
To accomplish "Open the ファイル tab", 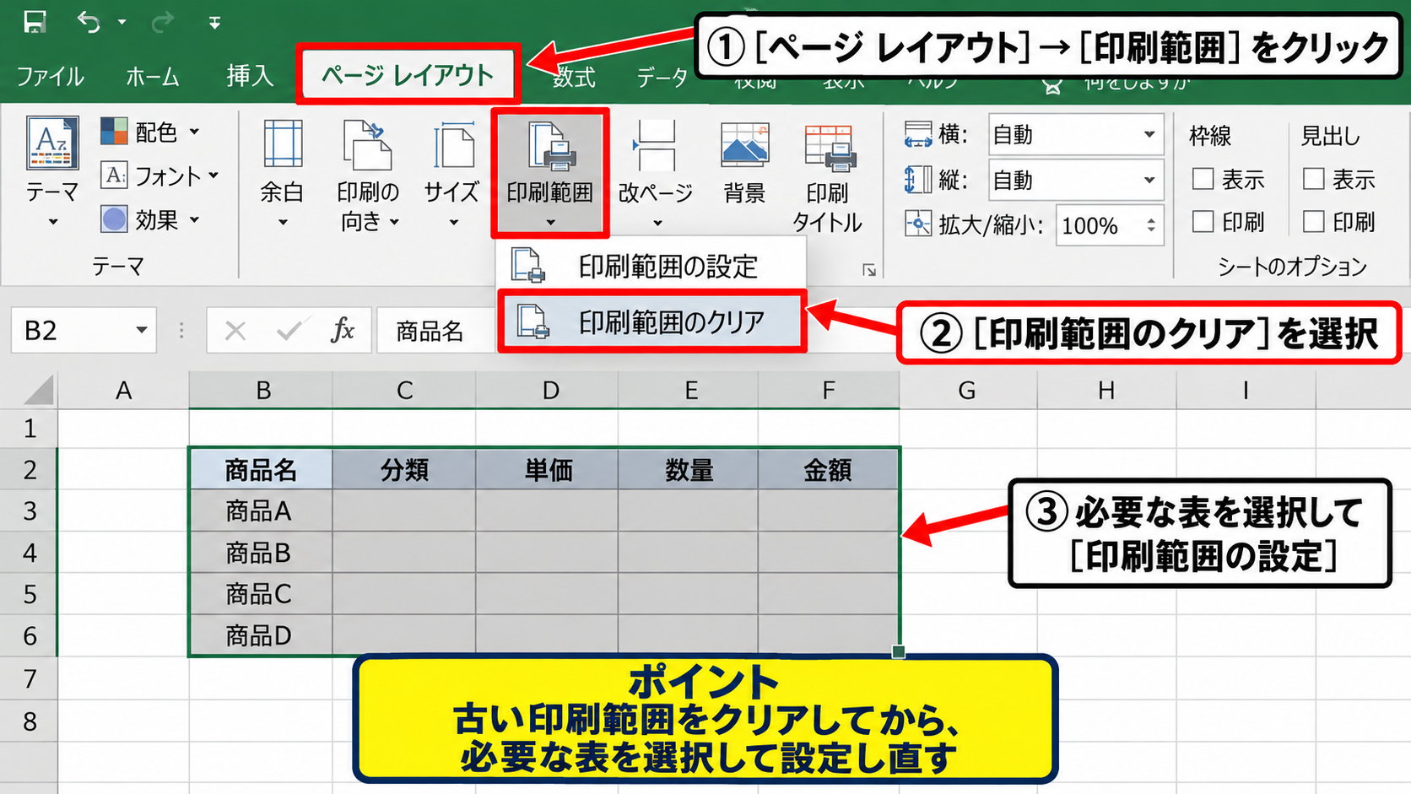I will click(x=51, y=77).
